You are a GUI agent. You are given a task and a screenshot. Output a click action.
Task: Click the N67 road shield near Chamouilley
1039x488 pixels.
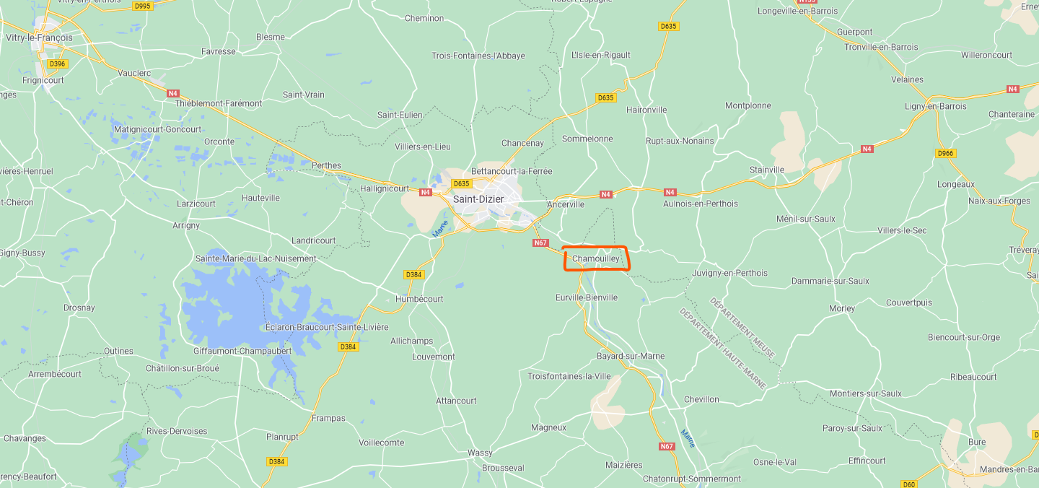(541, 243)
